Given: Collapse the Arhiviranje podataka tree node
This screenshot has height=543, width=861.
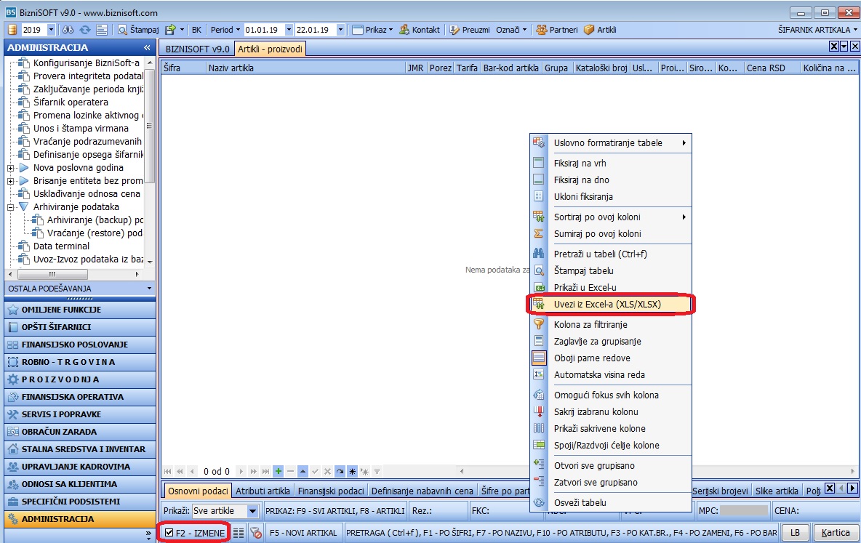Looking at the screenshot, I should (10, 208).
